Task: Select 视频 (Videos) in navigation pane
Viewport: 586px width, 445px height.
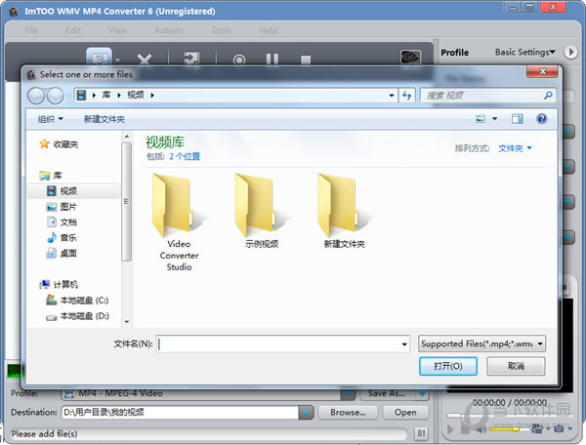Action: point(62,190)
